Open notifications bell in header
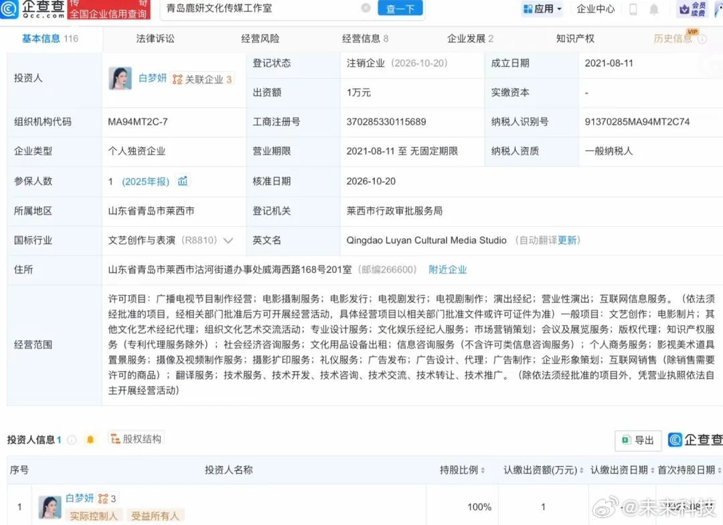 [x=653, y=9]
